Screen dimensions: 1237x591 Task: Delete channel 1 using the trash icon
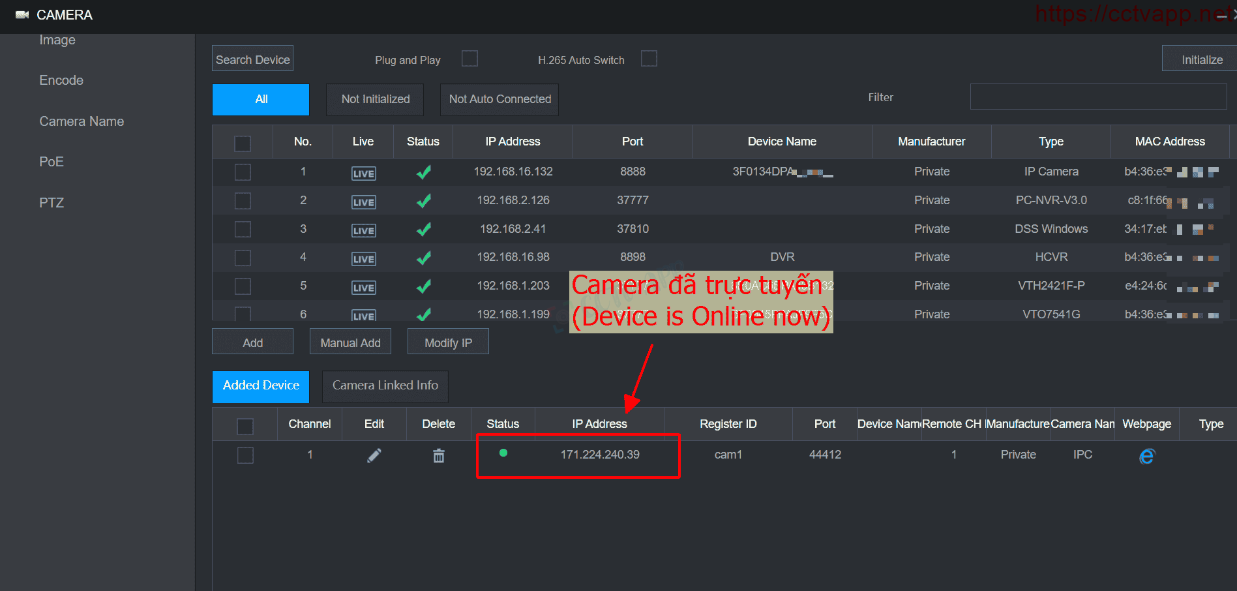click(439, 455)
